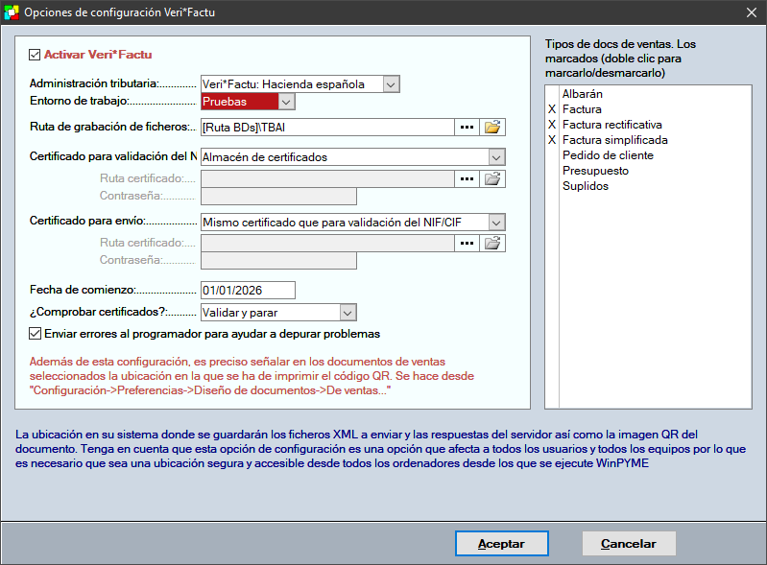This screenshot has height=565, width=767.
Task: Toggle the Activar Veri*Factu checkbox
Action: [35, 55]
